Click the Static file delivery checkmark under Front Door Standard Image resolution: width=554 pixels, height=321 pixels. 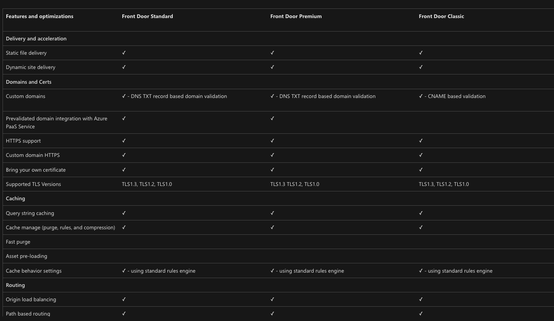pos(124,53)
